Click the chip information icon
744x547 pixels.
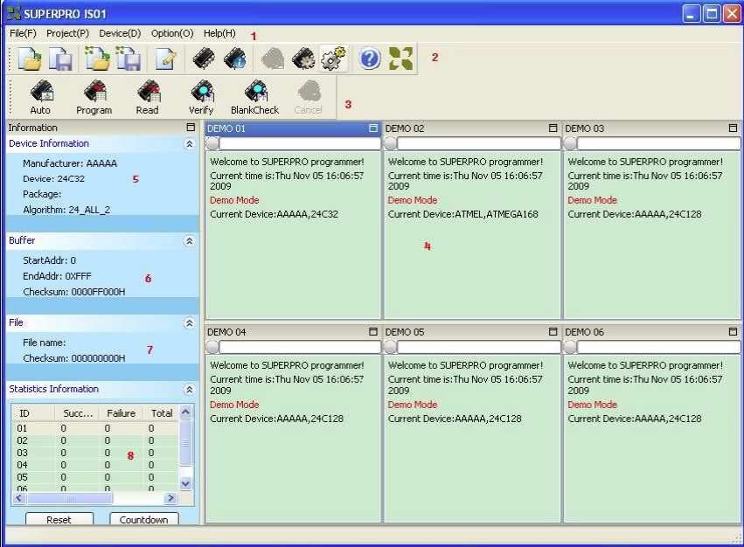[x=234, y=59]
